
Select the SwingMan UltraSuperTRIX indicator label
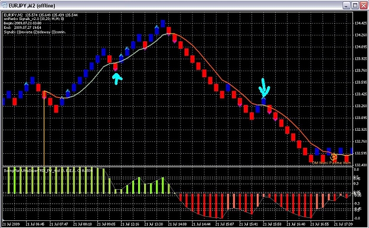click(48, 171)
